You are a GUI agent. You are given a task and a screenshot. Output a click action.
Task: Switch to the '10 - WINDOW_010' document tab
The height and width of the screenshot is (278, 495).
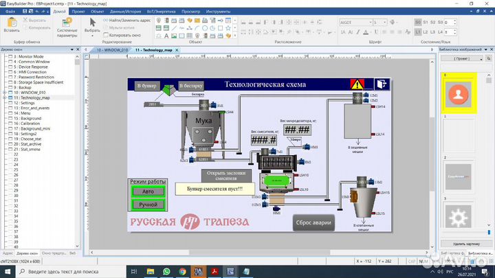(x=112, y=50)
